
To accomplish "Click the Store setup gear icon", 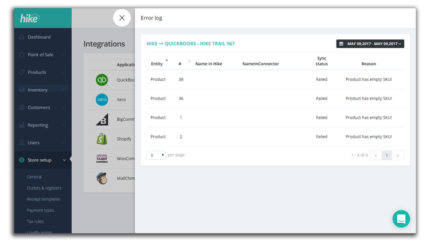I will click(x=22, y=160).
